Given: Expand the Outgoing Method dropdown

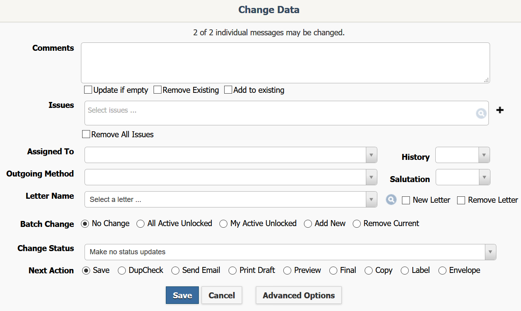Looking at the screenshot, I should (231, 177).
